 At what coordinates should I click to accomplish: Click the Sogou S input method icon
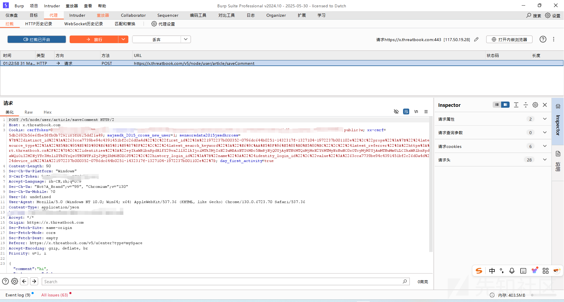coord(479,271)
